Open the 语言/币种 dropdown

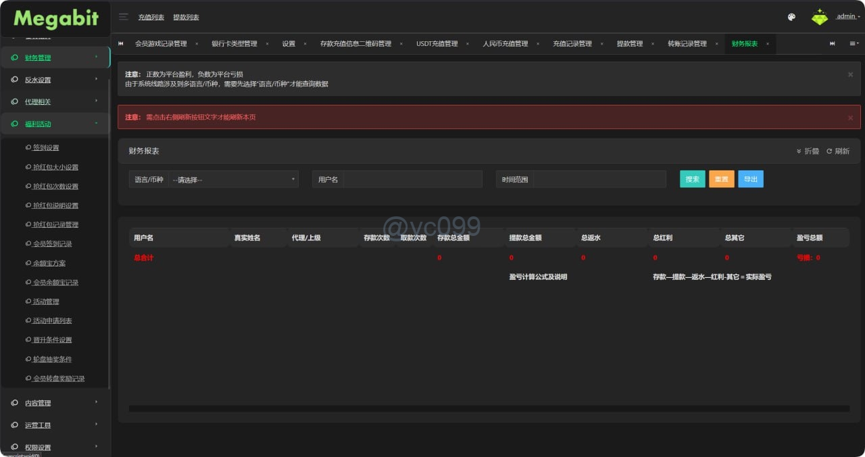click(233, 179)
